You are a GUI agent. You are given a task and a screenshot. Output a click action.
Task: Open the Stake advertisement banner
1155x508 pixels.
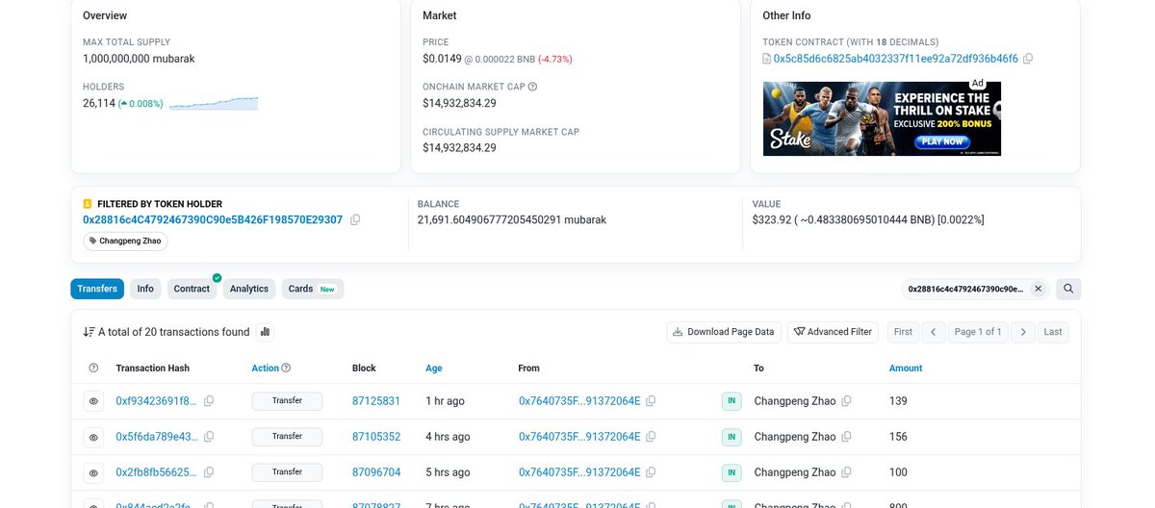coord(882,118)
